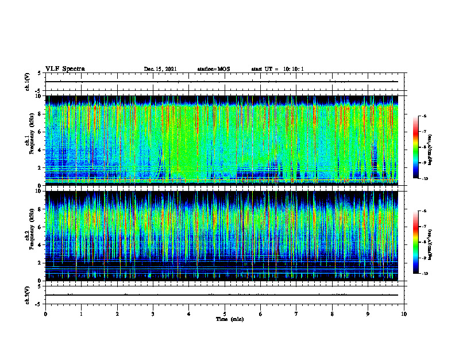Click time axis tick label "0"

pos(45,314)
